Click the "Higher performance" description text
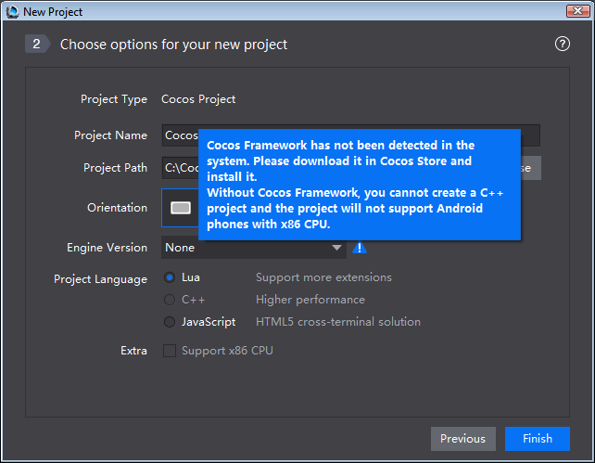Viewport: 595px width, 463px height. click(310, 300)
